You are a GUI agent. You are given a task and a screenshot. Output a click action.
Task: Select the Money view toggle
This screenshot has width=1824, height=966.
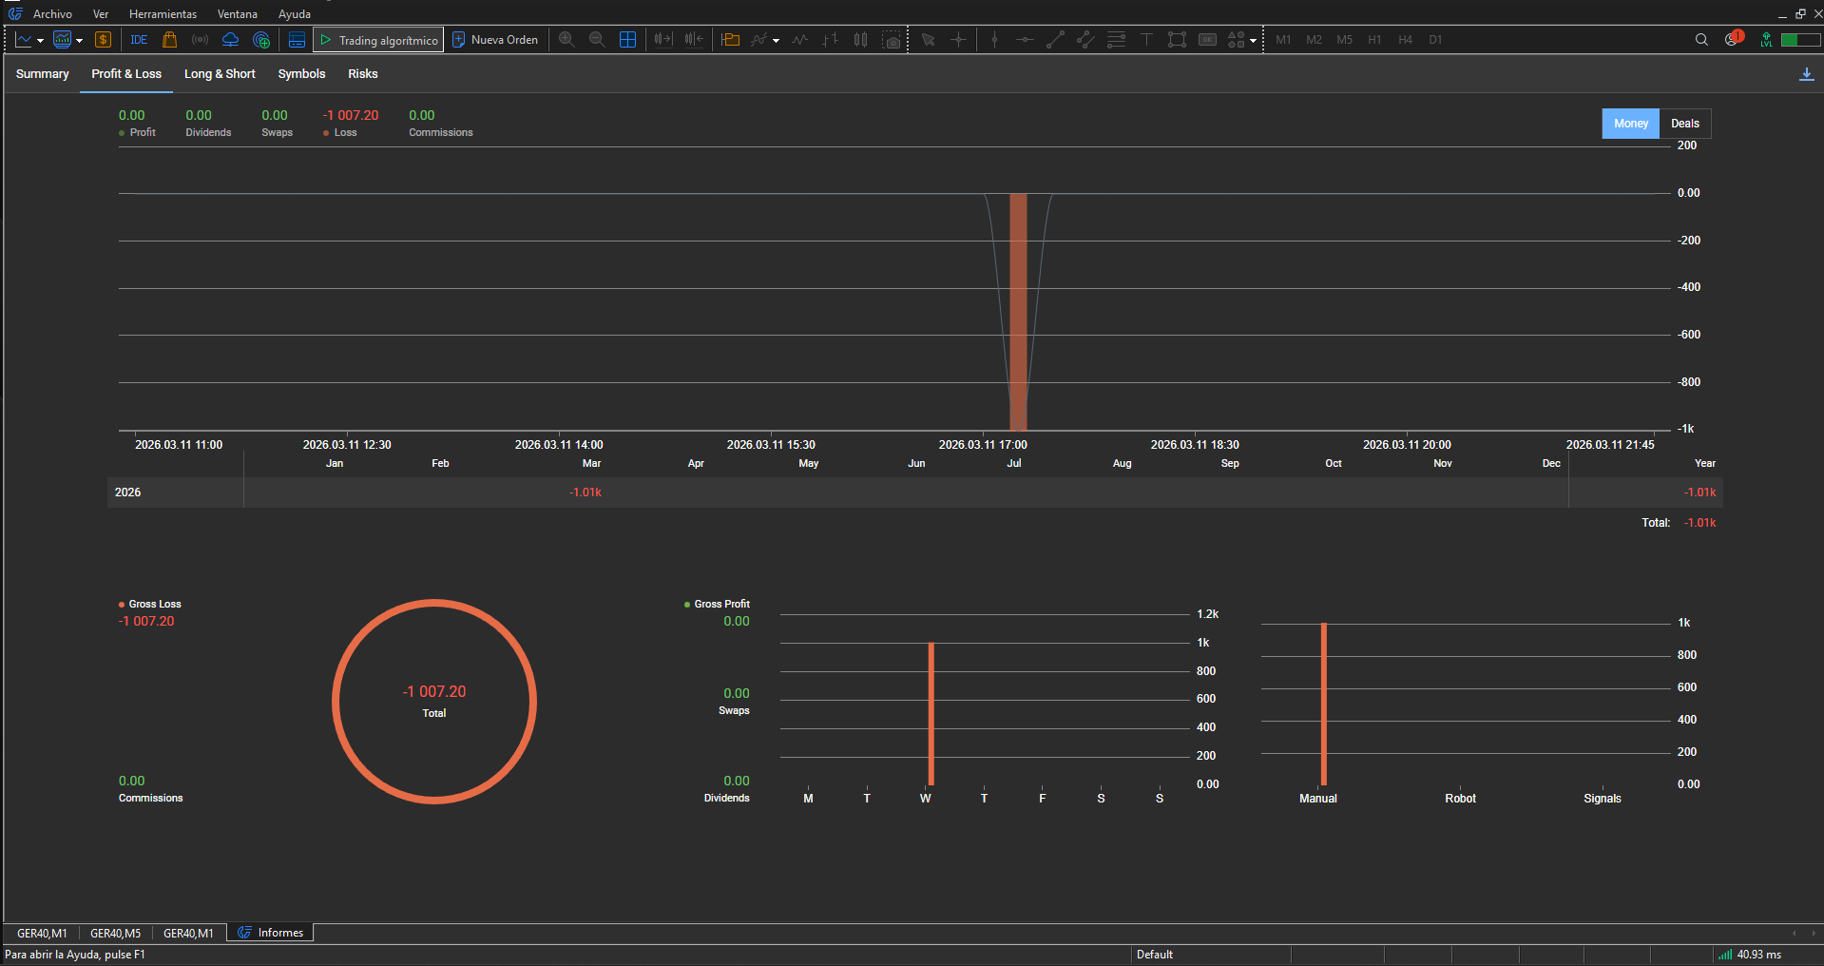point(1630,124)
